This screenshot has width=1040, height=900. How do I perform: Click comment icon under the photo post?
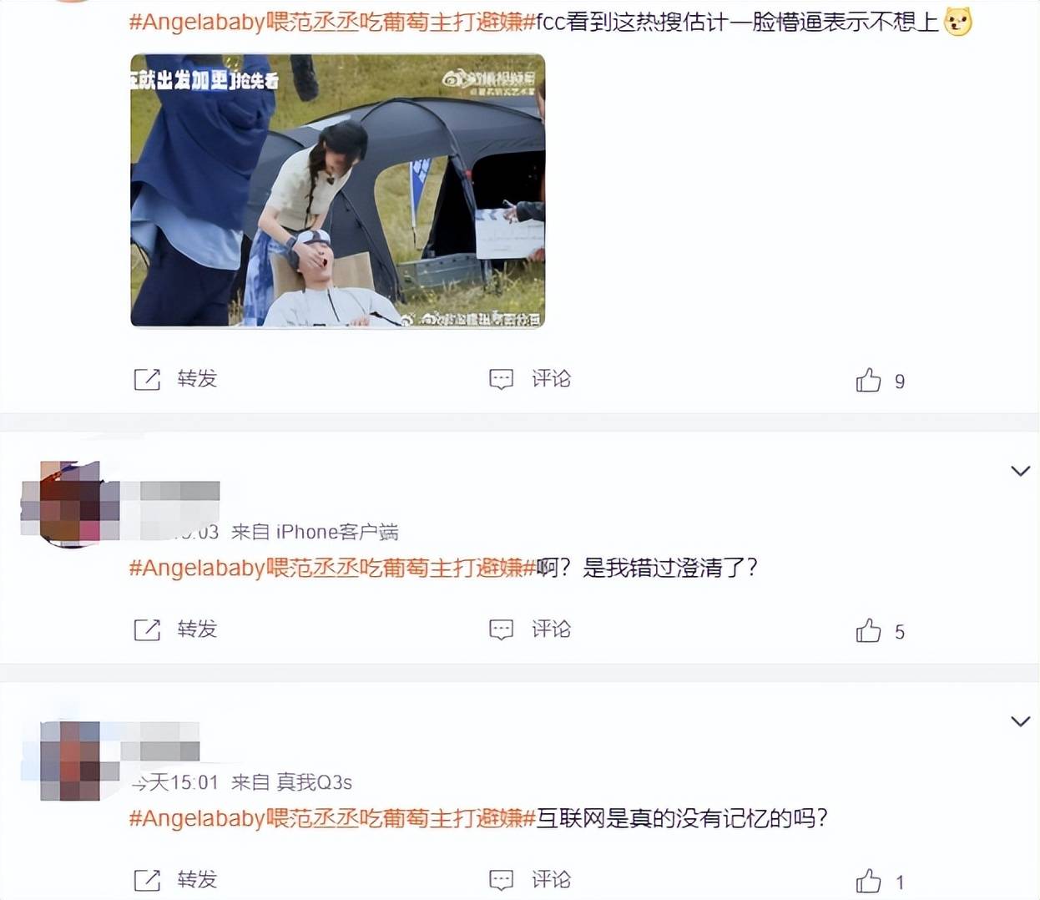click(x=501, y=379)
